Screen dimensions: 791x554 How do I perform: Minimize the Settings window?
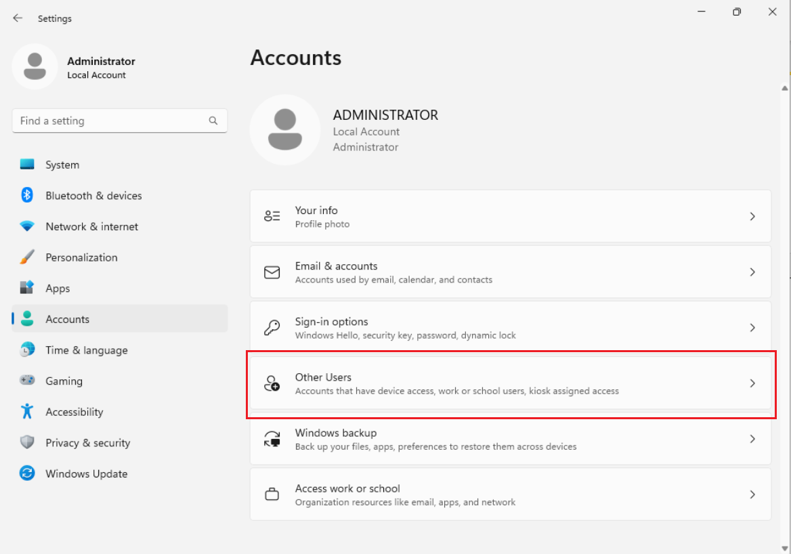pos(701,11)
